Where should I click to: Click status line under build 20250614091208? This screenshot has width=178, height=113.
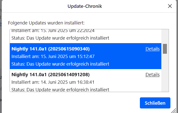(60, 90)
